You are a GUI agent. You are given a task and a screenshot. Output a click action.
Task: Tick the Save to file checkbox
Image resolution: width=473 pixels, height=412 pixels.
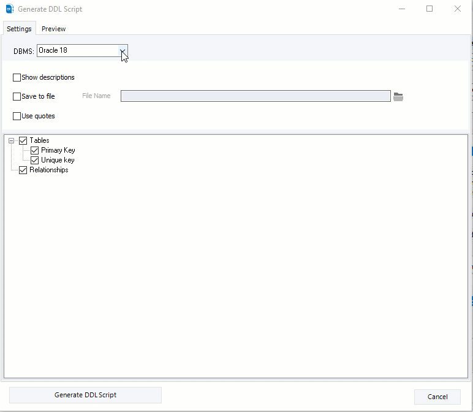point(17,97)
